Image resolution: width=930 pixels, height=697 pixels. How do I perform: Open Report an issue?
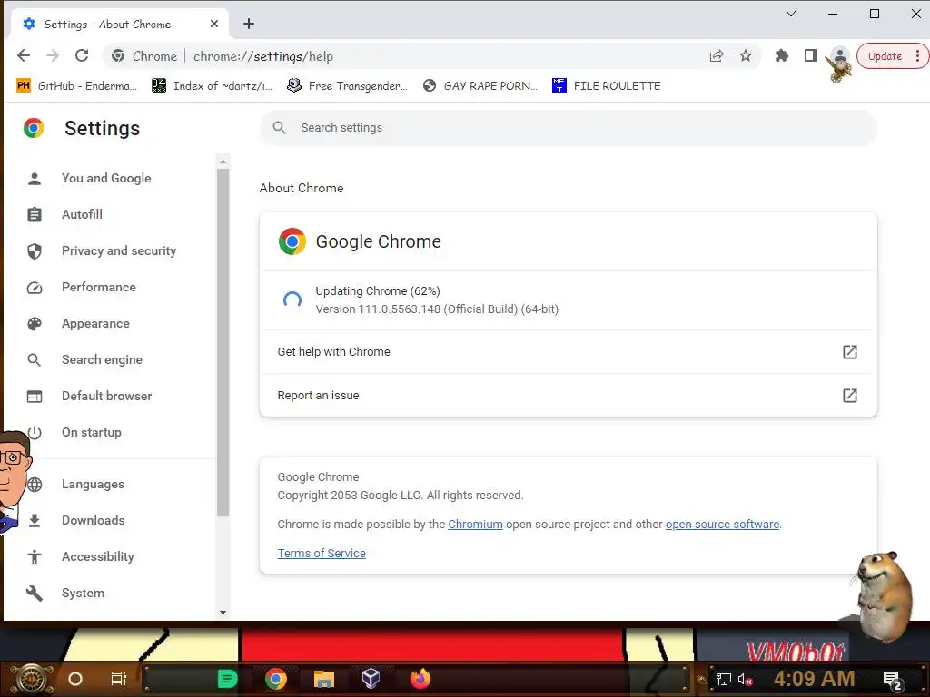point(569,396)
